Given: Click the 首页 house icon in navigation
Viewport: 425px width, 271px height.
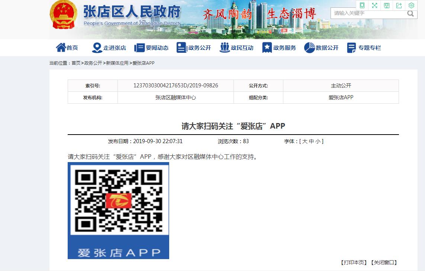Looking at the screenshot, I should [61, 48].
